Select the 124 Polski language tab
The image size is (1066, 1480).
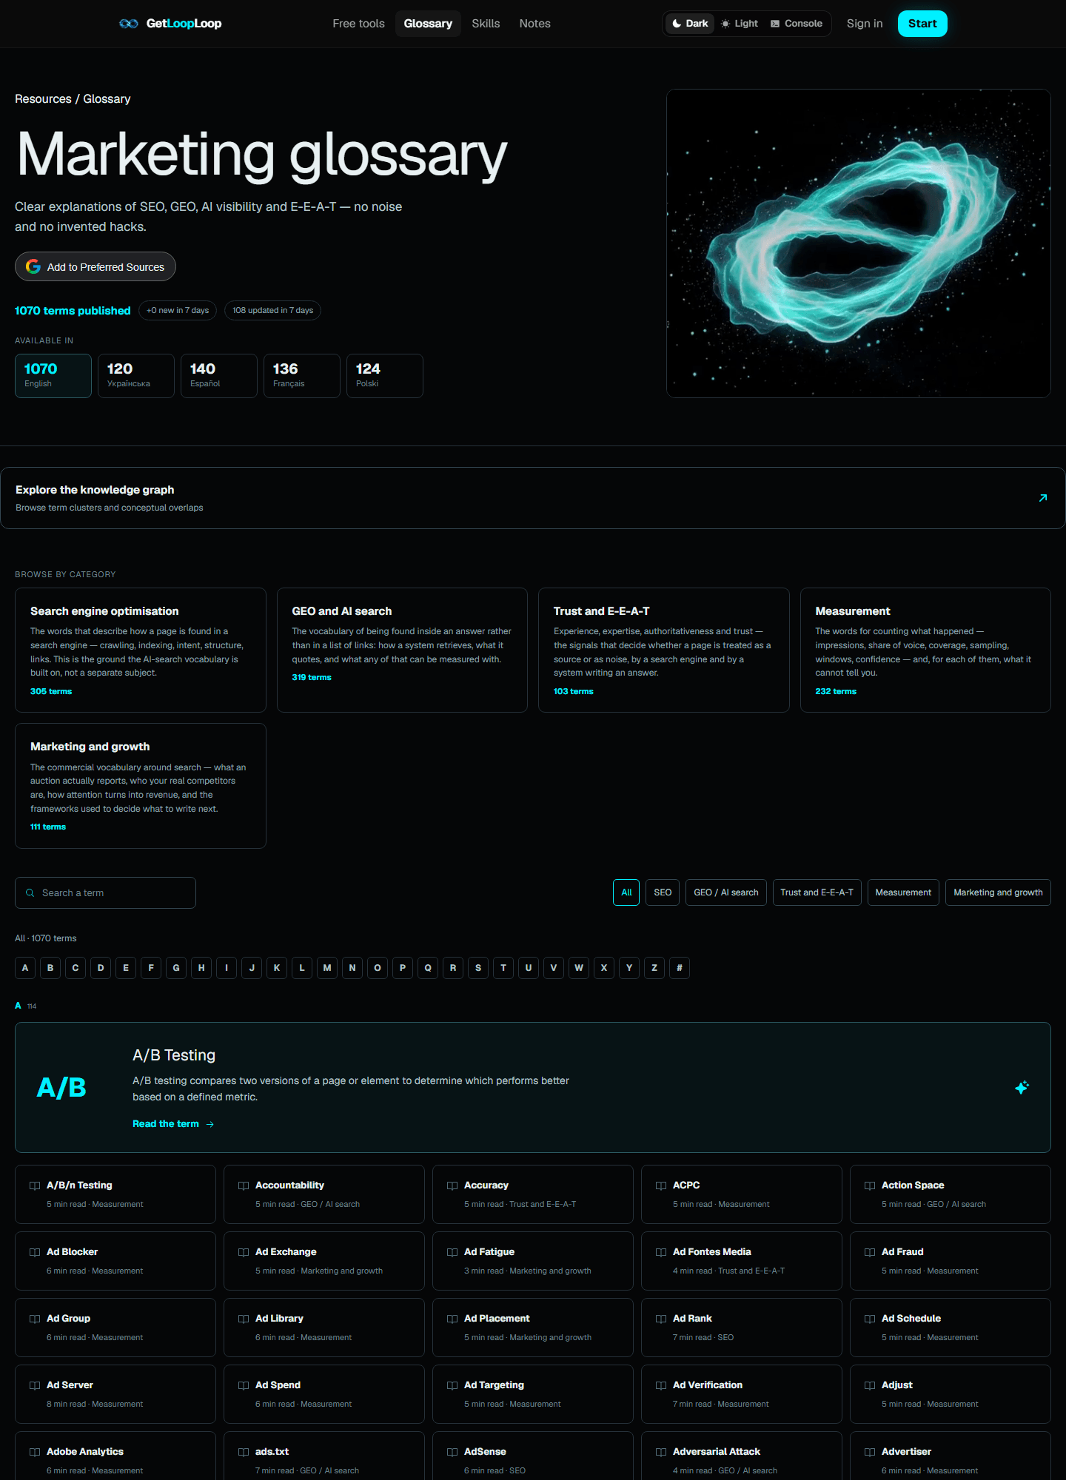385,376
